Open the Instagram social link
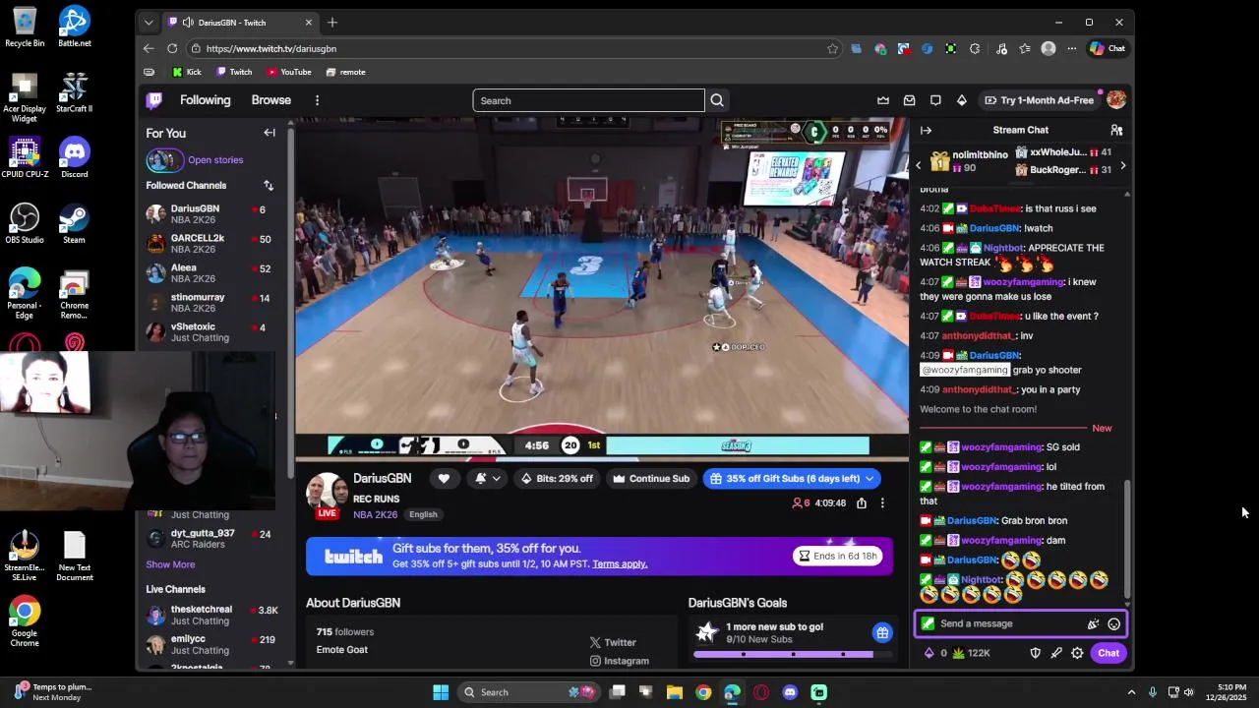Image resolution: width=1259 pixels, height=708 pixels. point(620,661)
